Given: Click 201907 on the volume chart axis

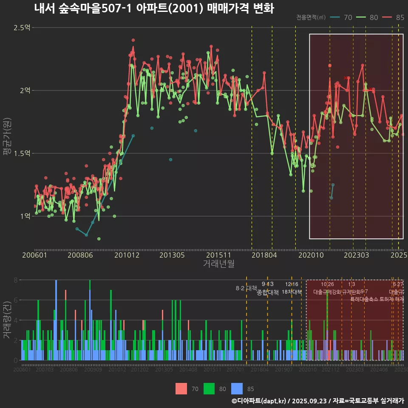Looking at the screenshot, I should [x=284, y=369].
